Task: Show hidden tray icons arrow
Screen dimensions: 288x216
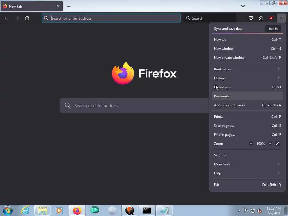Action: tap(239, 211)
